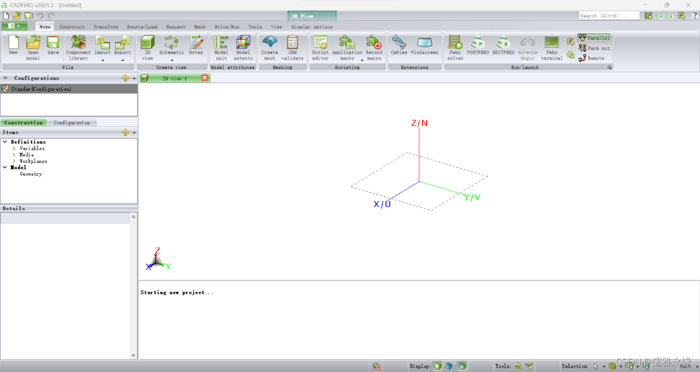The width and height of the screenshot is (700, 372).
Task: Open the Source/Load ribbon tab
Action: pos(142,26)
